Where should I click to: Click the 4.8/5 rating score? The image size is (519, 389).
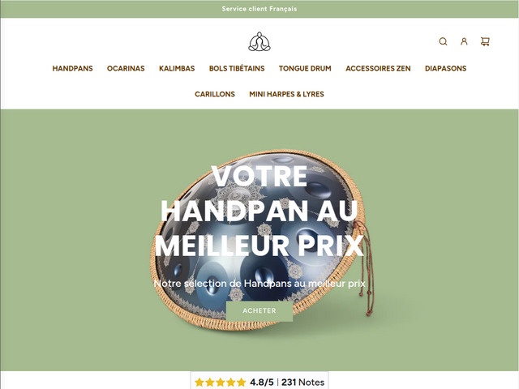click(262, 383)
